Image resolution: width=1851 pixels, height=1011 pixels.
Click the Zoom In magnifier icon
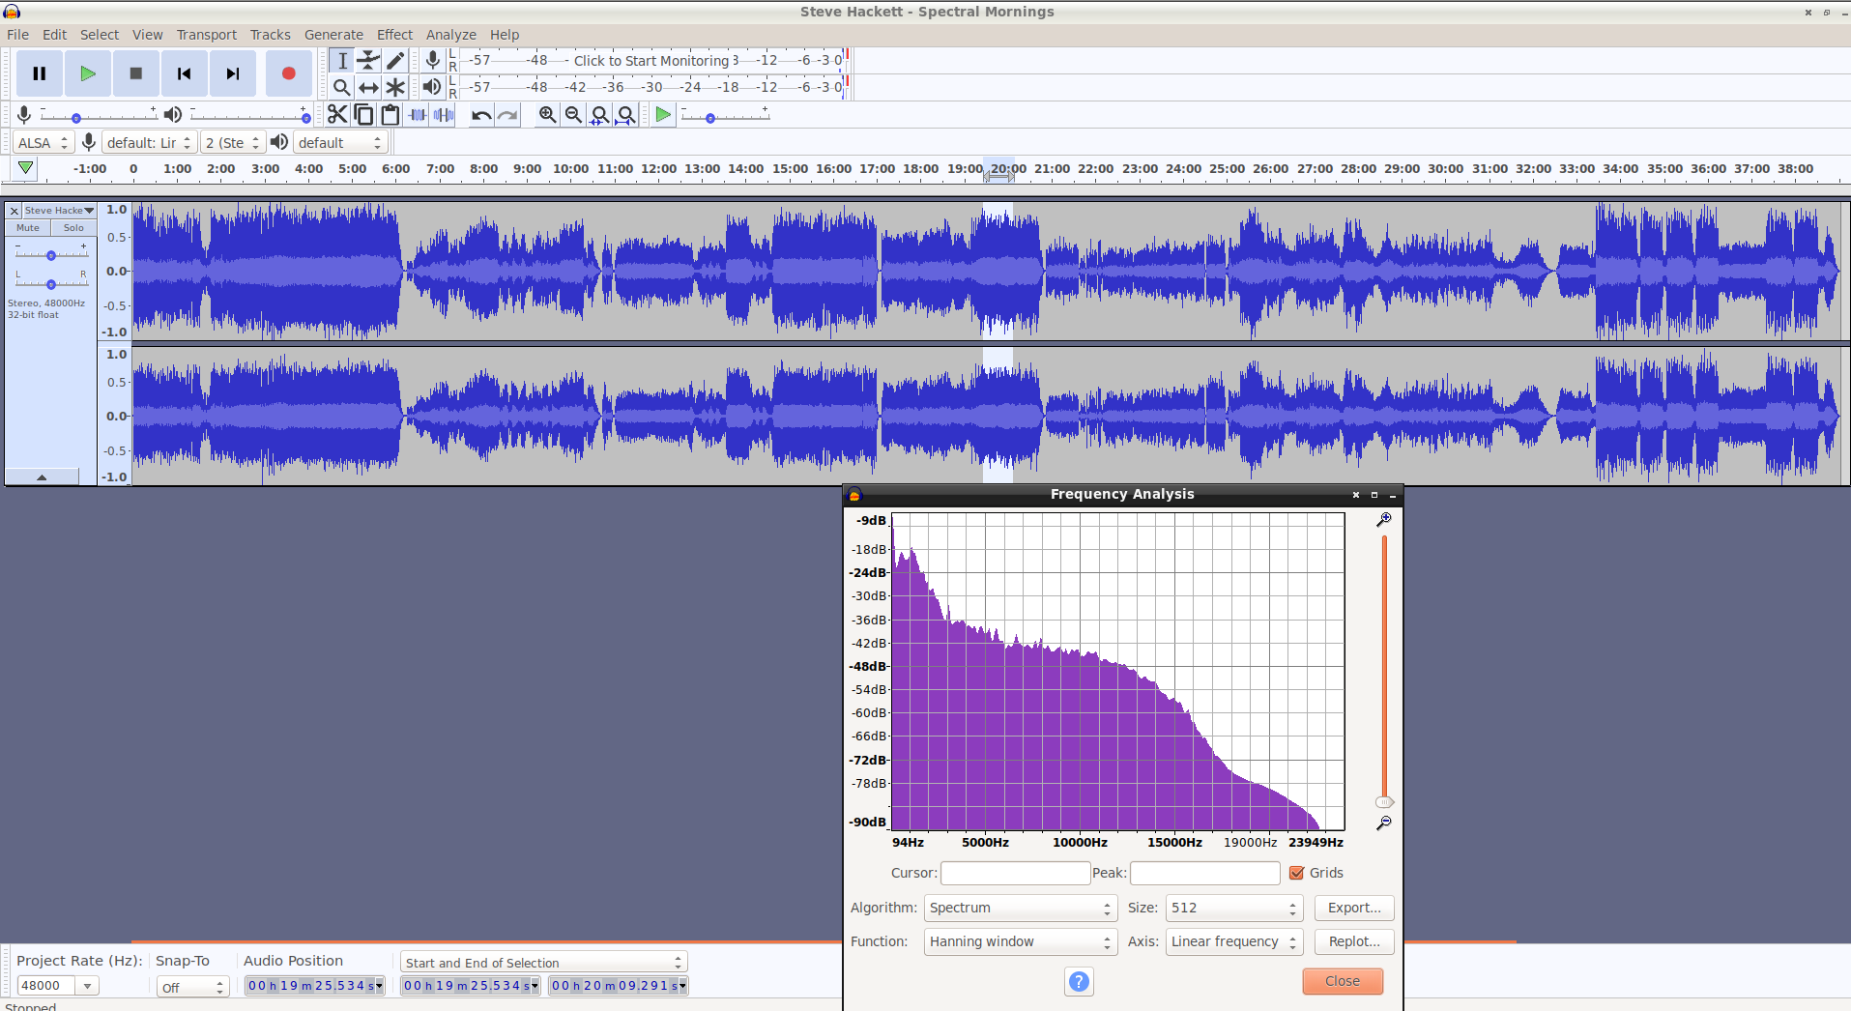[x=548, y=115]
